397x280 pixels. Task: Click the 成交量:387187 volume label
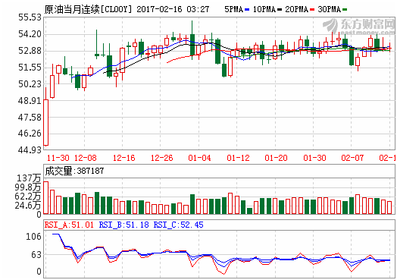(74, 171)
